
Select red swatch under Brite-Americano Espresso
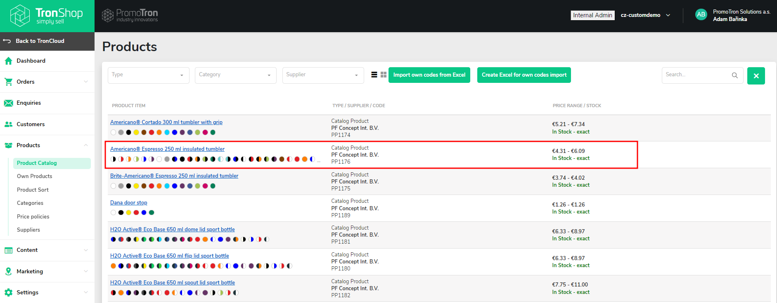[x=152, y=186]
